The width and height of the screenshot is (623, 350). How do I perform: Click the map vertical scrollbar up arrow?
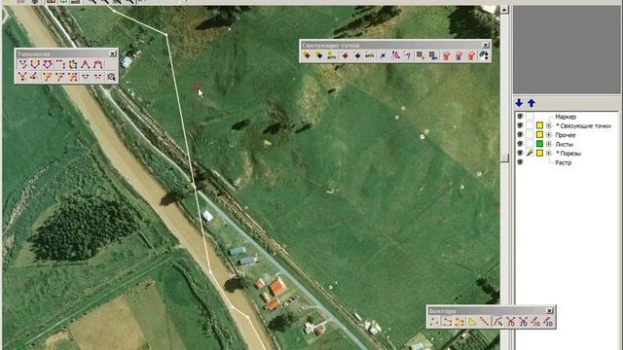[504, 10]
